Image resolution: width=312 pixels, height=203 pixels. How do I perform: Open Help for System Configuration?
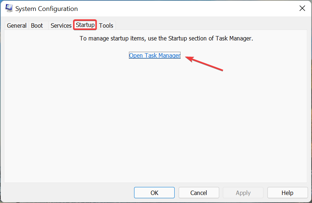click(288, 193)
